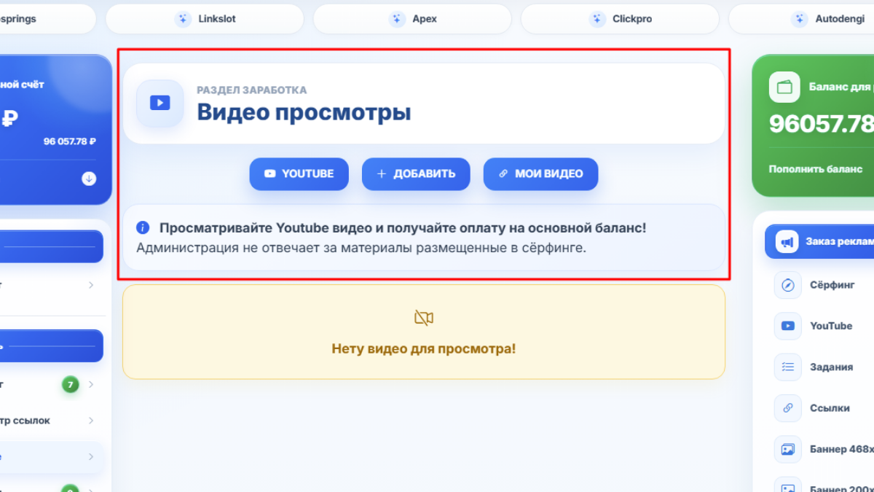The width and height of the screenshot is (874, 492).
Task: Click the 96057.78 balance in the green card
Action: (x=822, y=125)
